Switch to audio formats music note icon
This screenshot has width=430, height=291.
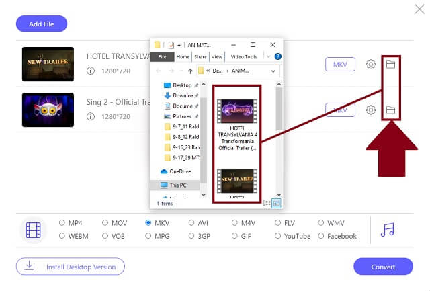(387, 230)
